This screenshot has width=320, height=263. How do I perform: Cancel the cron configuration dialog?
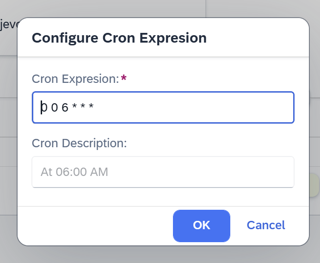tap(265, 225)
